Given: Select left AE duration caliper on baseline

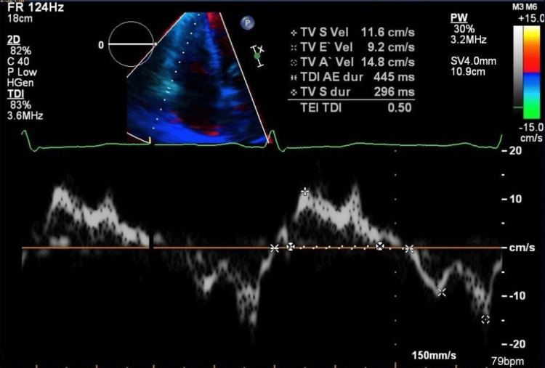Looking at the screenshot, I should coord(275,248).
